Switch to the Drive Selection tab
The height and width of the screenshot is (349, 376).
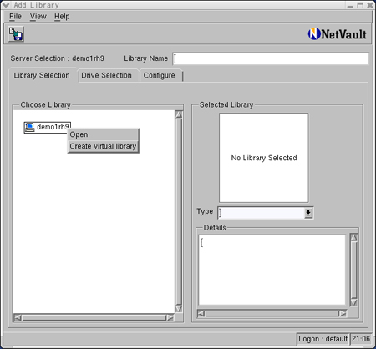pos(106,75)
